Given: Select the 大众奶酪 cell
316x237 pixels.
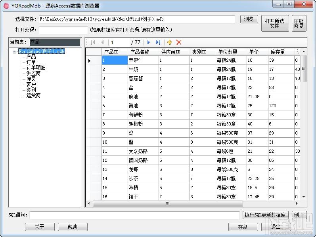Looking at the screenshot, I should coord(143,151).
